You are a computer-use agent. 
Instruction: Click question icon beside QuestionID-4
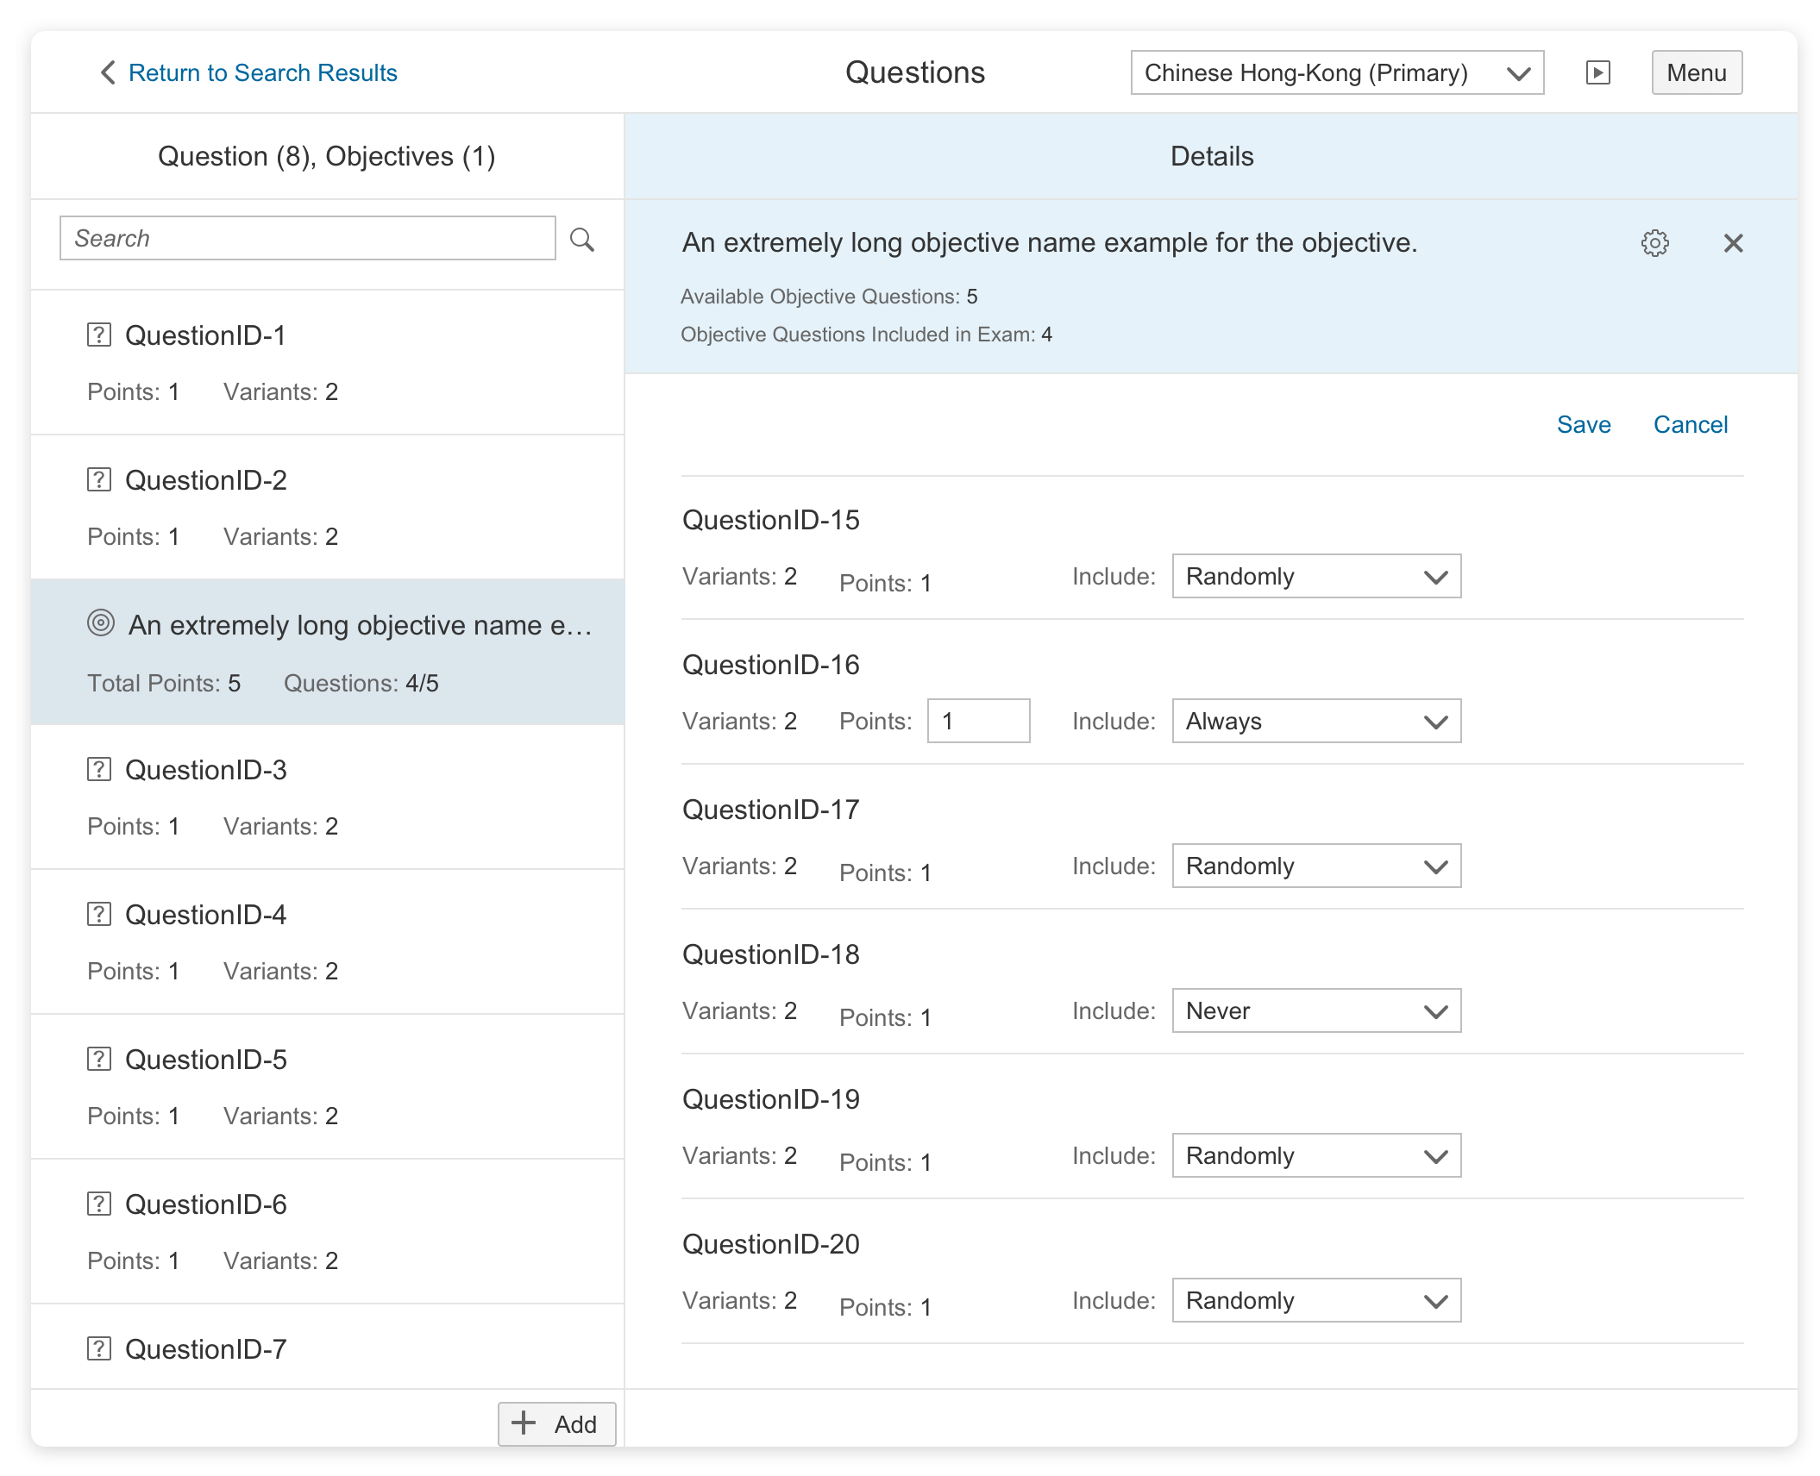99,914
